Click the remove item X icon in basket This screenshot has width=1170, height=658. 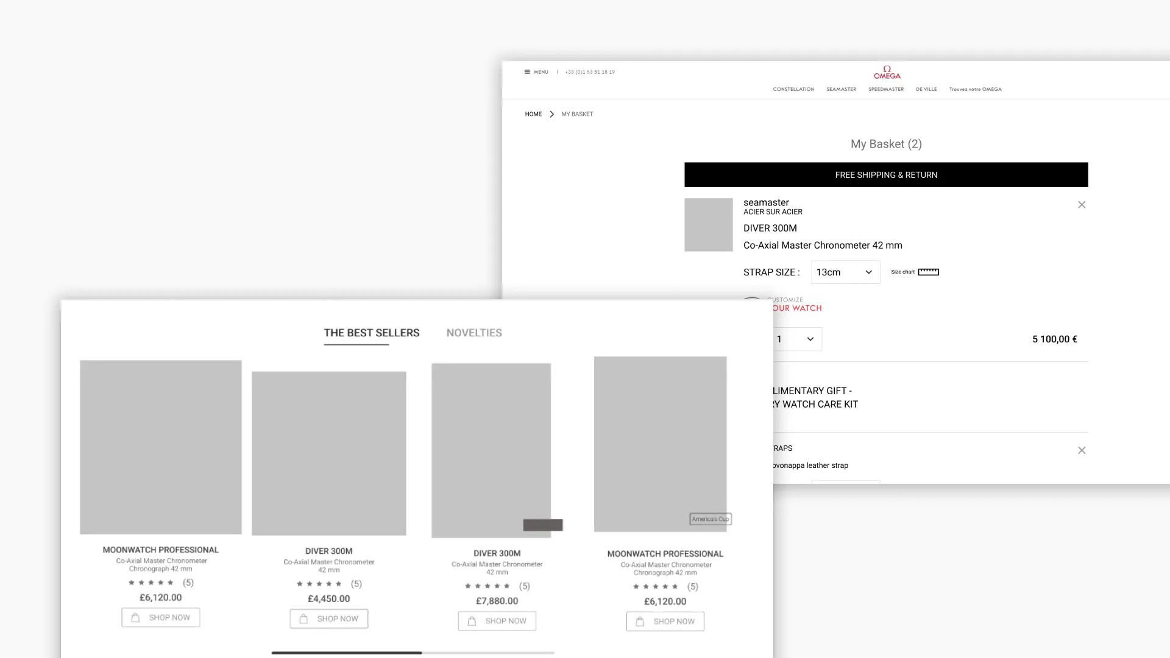coord(1082,204)
